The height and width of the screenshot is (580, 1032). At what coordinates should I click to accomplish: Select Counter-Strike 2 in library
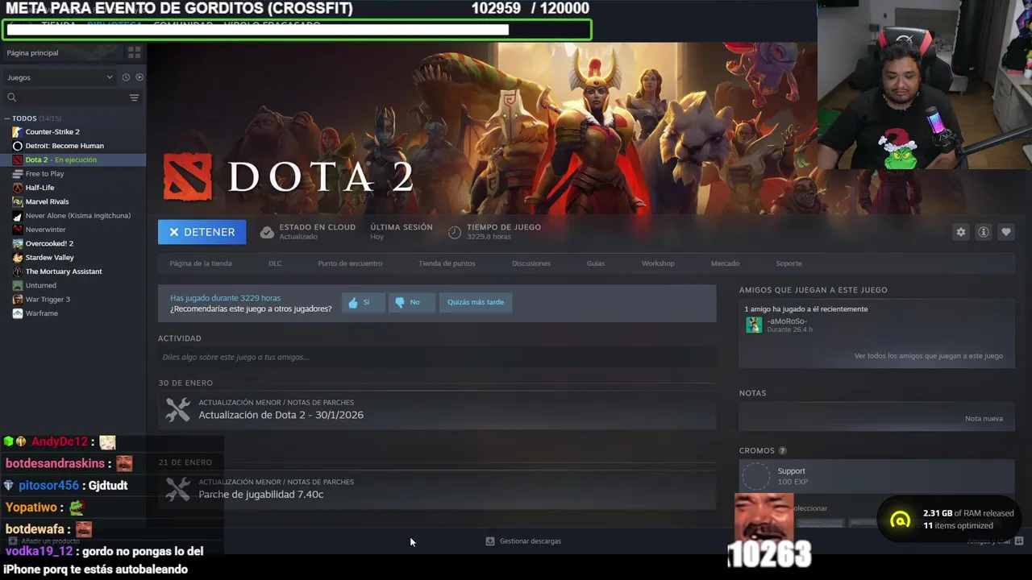pos(52,131)
